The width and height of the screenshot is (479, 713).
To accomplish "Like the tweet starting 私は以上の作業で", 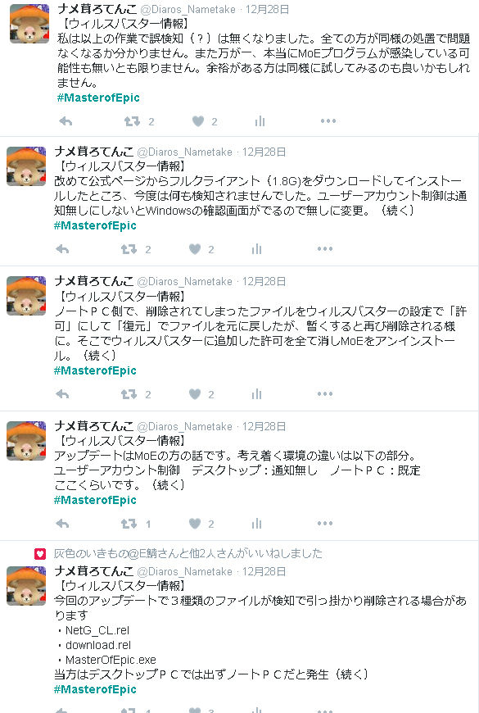I will [x=197, y=121].
